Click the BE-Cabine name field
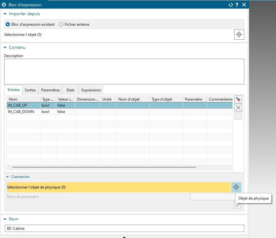The image size is (276, 238). click(124, 228)
